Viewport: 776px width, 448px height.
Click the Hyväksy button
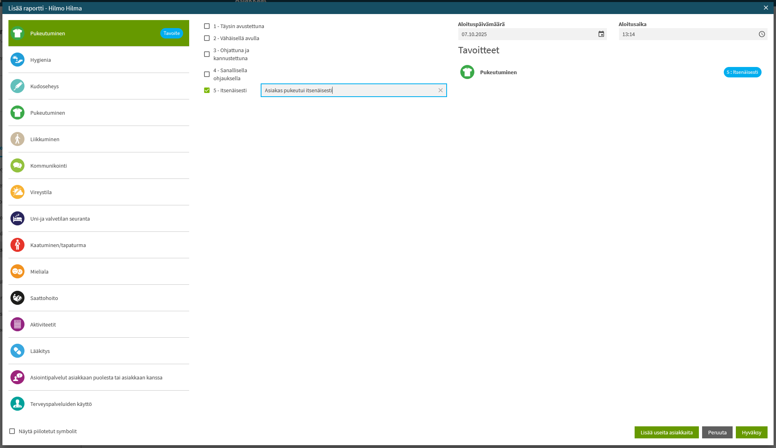click(751, 432)
